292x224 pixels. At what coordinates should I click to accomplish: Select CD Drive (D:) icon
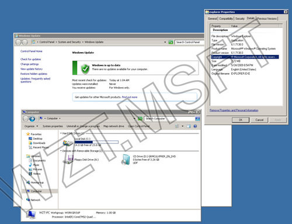click(x=126, y=160)
